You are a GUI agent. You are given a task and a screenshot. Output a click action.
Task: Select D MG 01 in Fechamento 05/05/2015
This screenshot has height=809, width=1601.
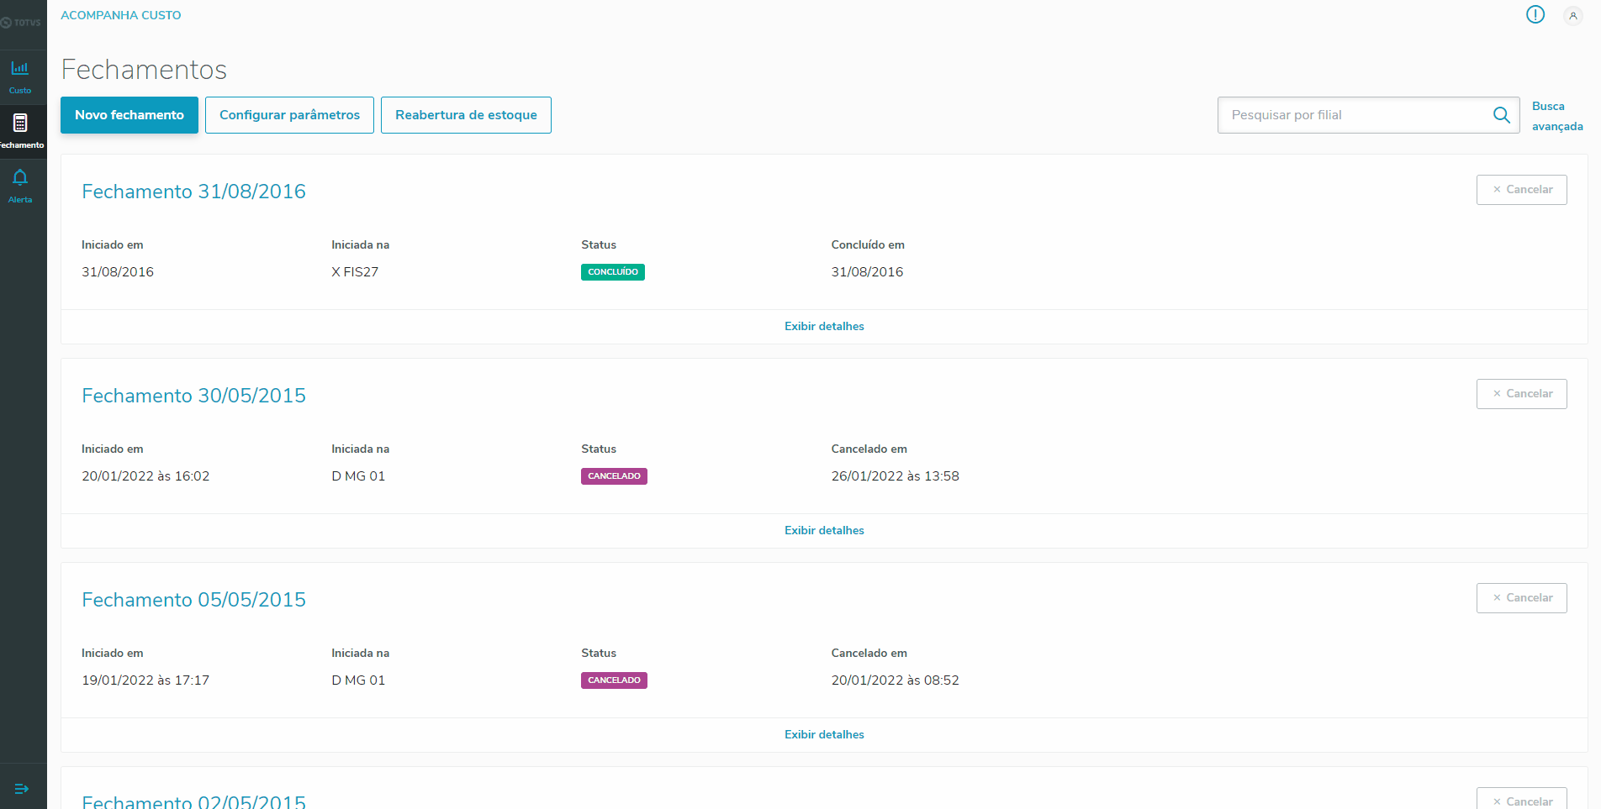[358, 680]
